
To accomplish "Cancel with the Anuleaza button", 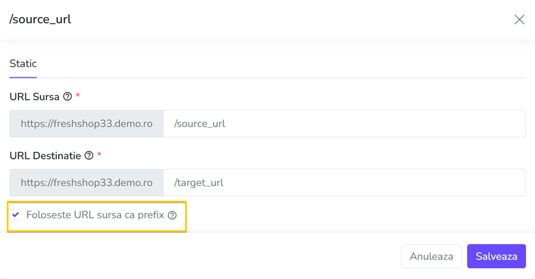I will pyautogui.click(x=431, y=256).
